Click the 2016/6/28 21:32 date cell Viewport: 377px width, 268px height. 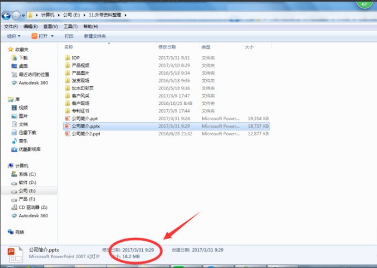[175, 134]
